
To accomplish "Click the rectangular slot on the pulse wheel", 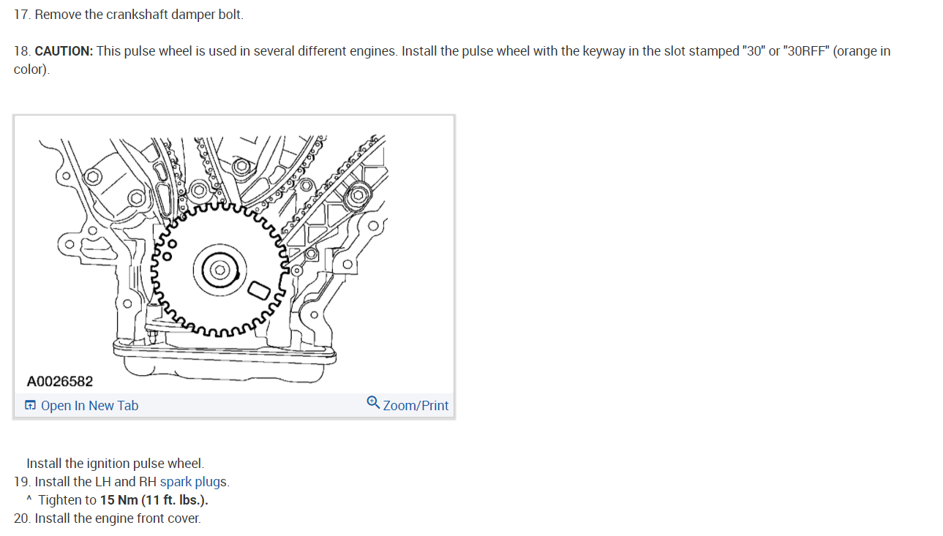I will pos(260,289).
